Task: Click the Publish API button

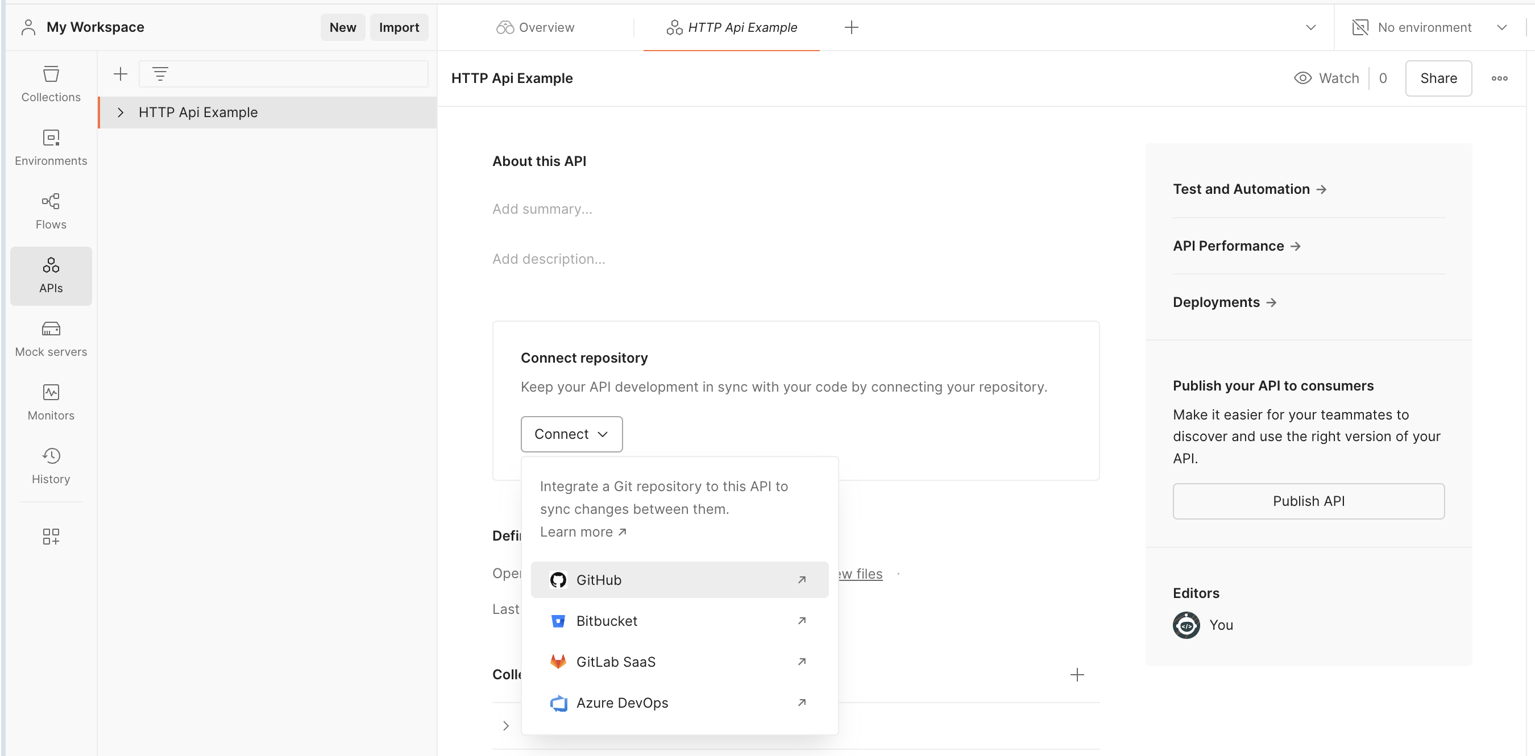Action: click(x=1308, y=501)
